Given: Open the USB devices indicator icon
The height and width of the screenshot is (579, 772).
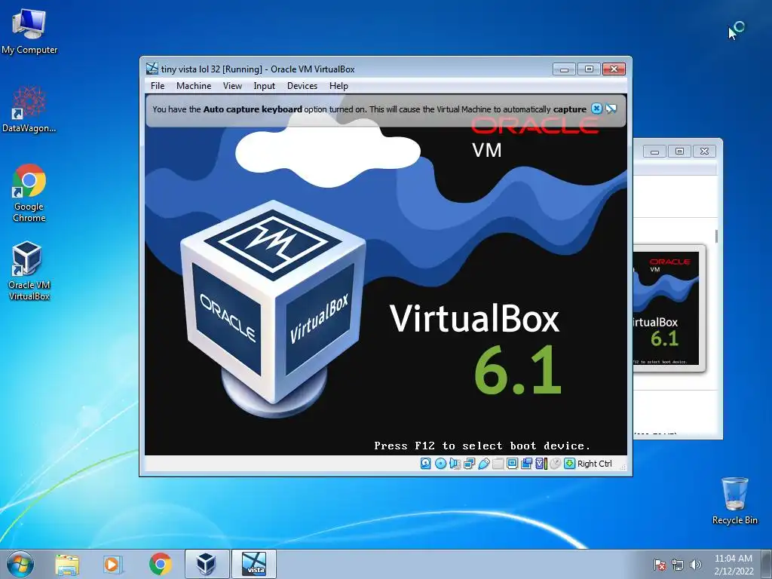Looking at the screenshot, I should click(483, 464).
